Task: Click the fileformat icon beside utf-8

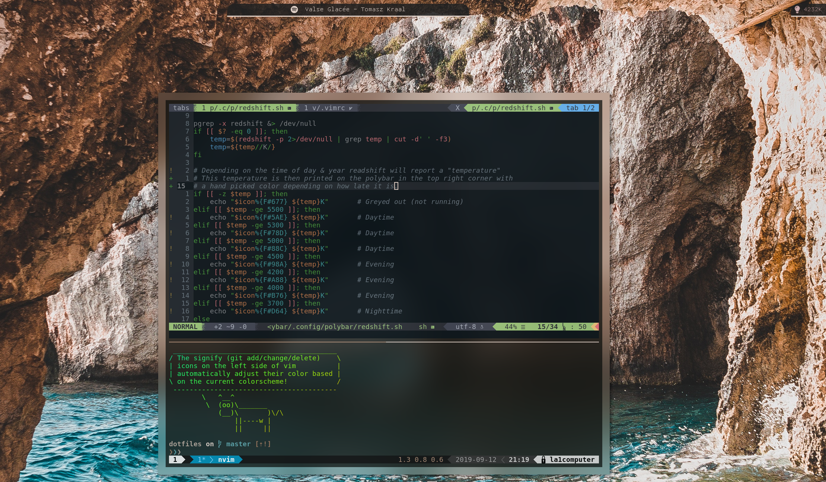Action: coord(482,327)
